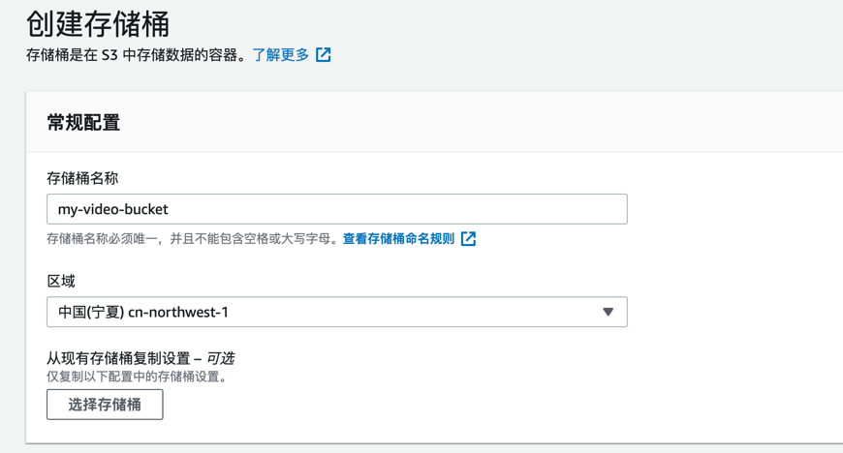Open the 了解更多 link
The width and height of the screenshot is (843, 453).
[x=281, y=55]
